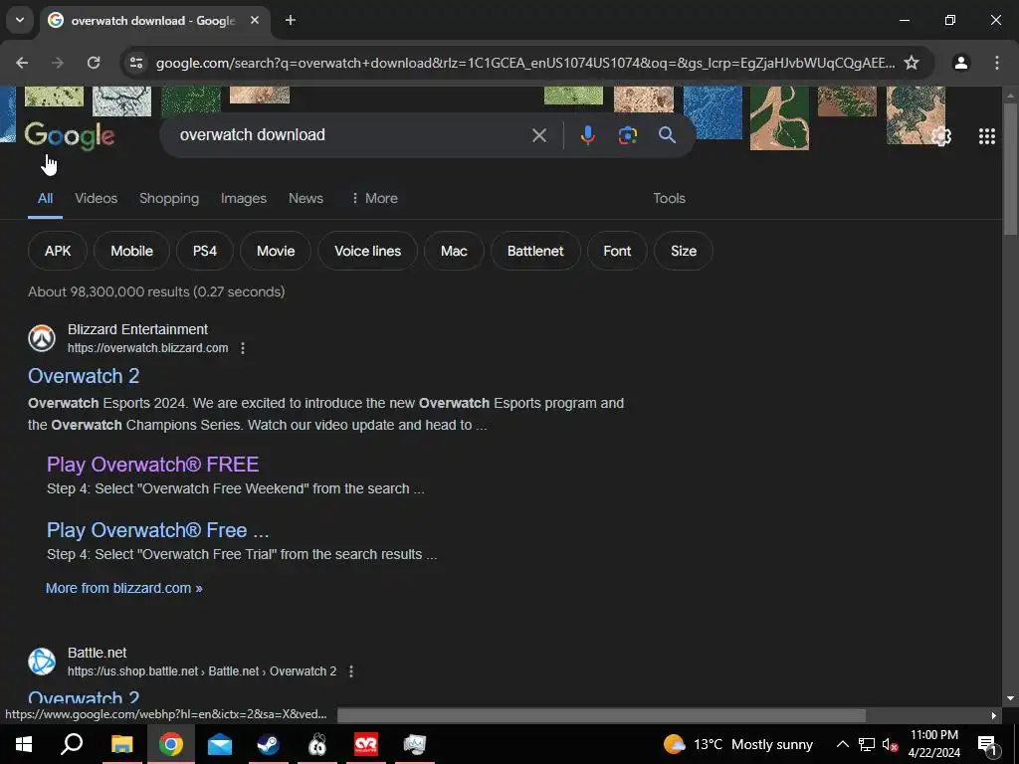The width and height of the screenshot is (1019, 764).
Task: Open Google quick settings gear
Action: point(941,136)
